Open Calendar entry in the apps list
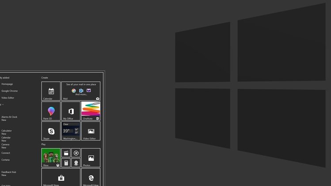Screen dimensions: 331x186 pos(6,139)
